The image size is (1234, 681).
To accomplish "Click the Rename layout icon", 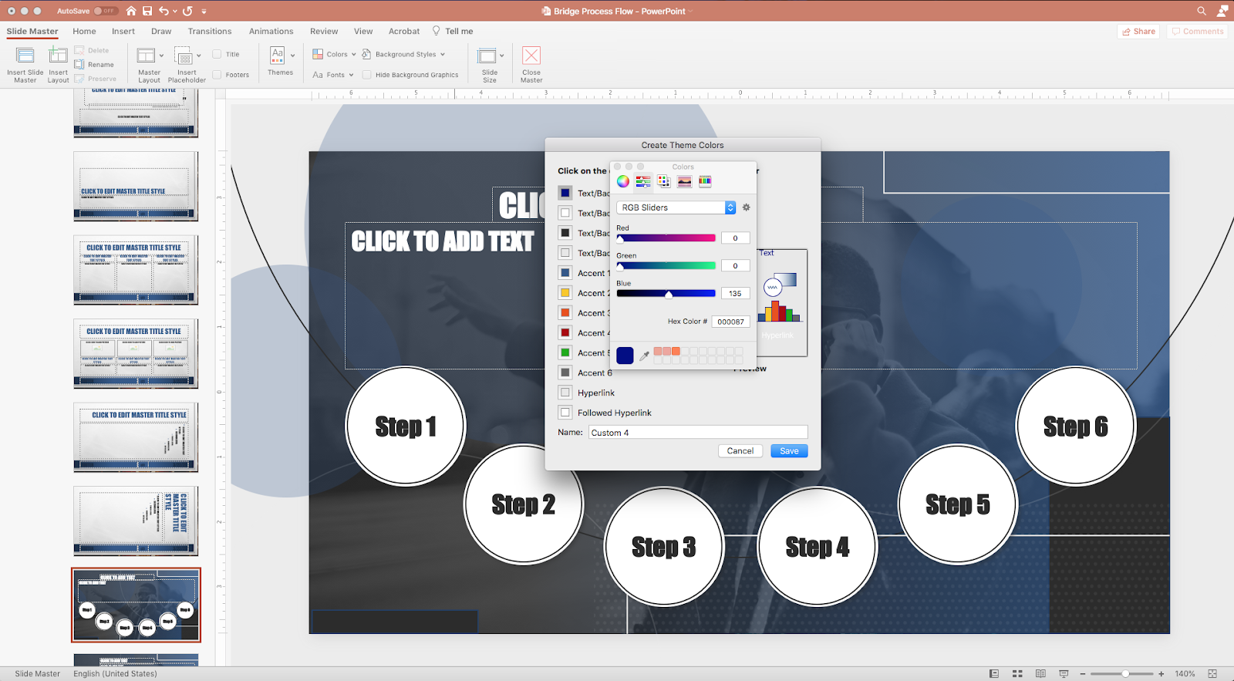I will coord(79,65).
